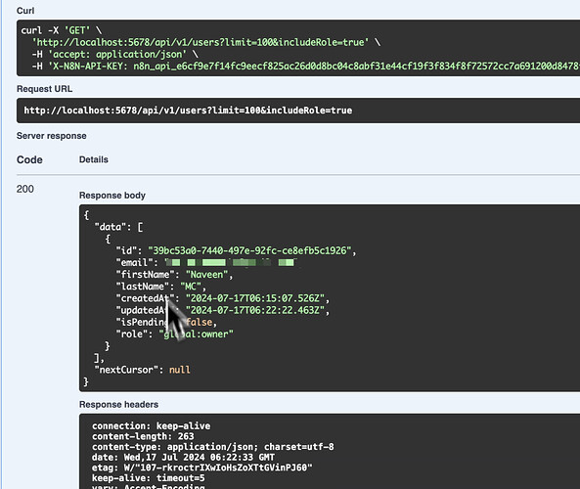
Task: Click the lastName value "MC"
Action: coord(191,287)
